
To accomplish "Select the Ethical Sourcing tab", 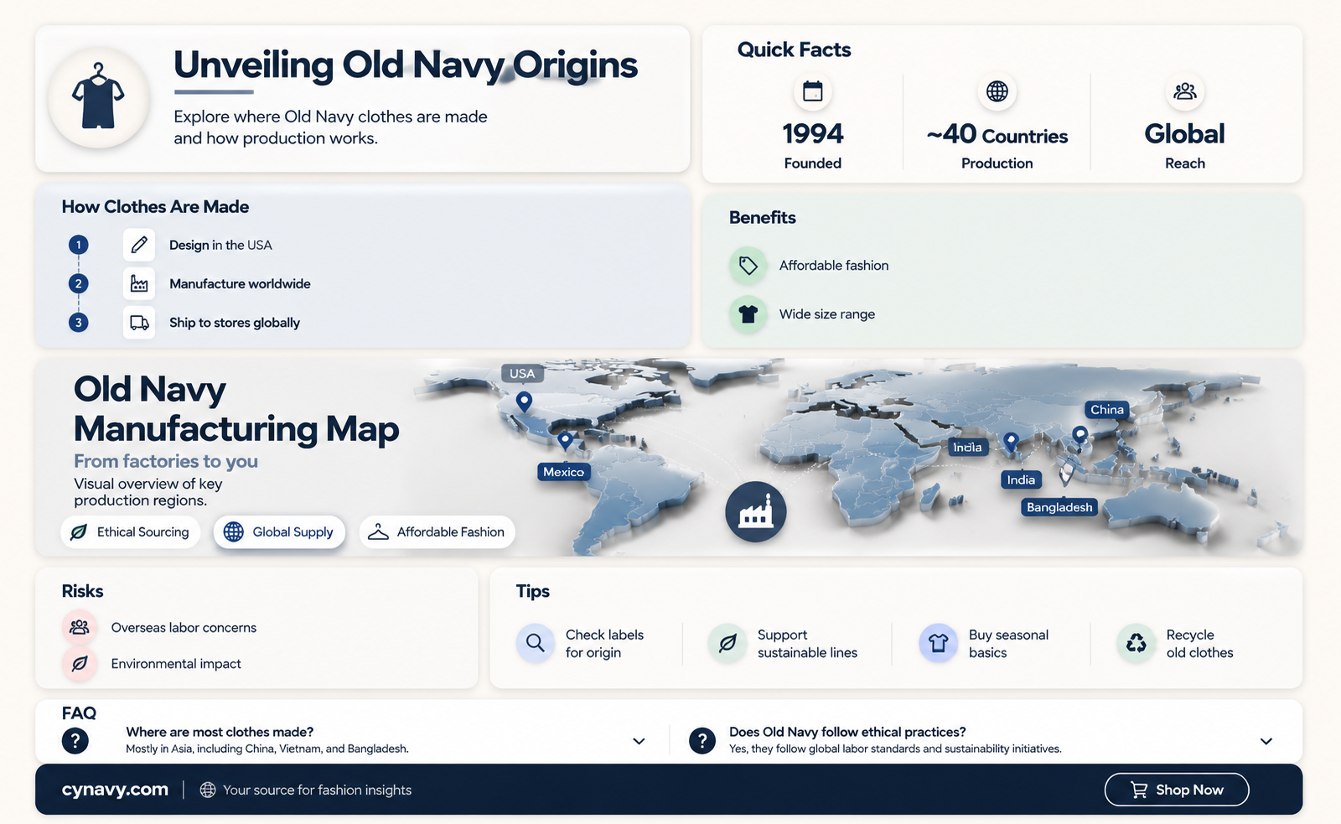I will [x=131, y=532].
